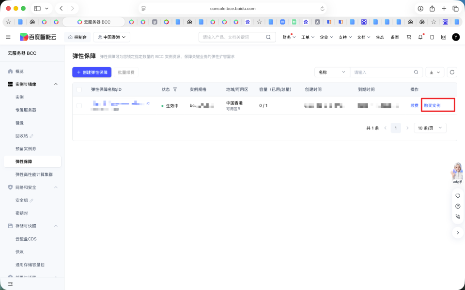Click the 控制台 button in header

(77, 37)
